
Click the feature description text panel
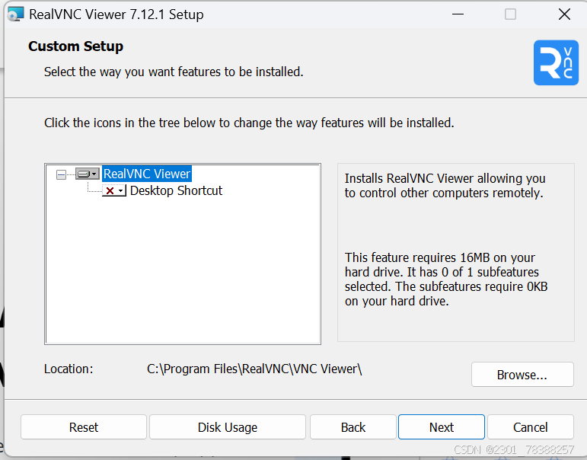pos(455,253)
